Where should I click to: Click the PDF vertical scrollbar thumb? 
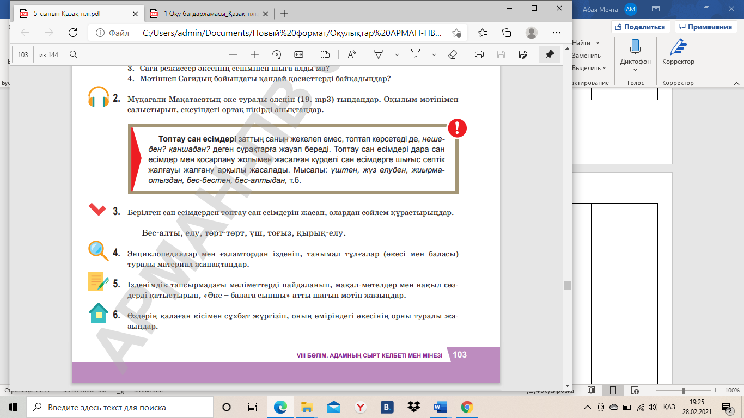567,285
